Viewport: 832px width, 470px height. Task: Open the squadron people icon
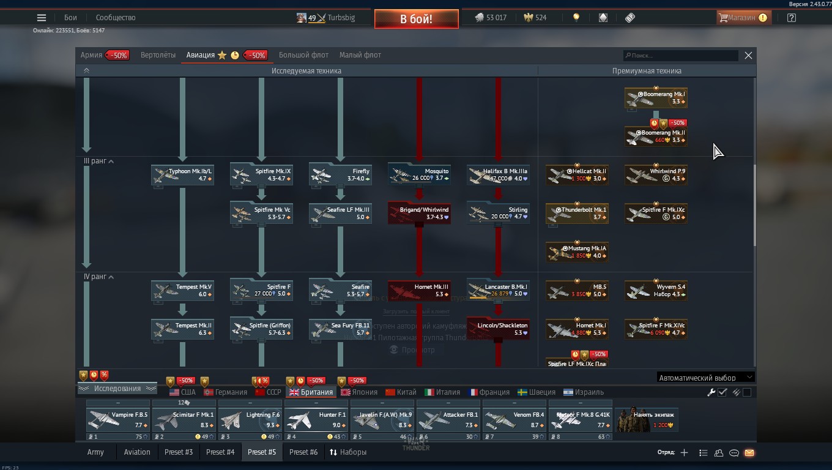(719, 453)
